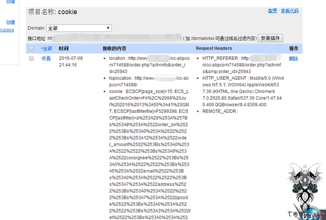326x220 pixels.
Task: Click the Request Headers column header
Action: [215, 48]
